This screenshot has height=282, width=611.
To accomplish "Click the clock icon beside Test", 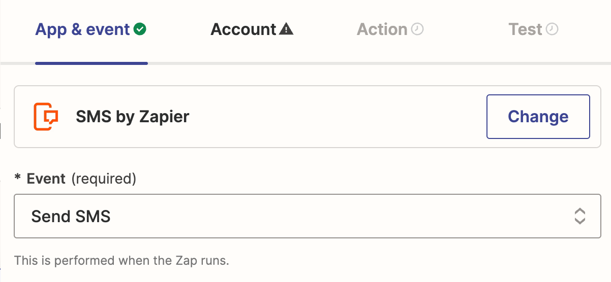I will click(x=552, y=29).
